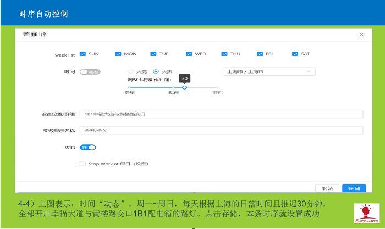Image resolution: width=385 pixels, height=229 pixels.
Task: Select the 天亮 radio option
Action: tap(130, 71)
